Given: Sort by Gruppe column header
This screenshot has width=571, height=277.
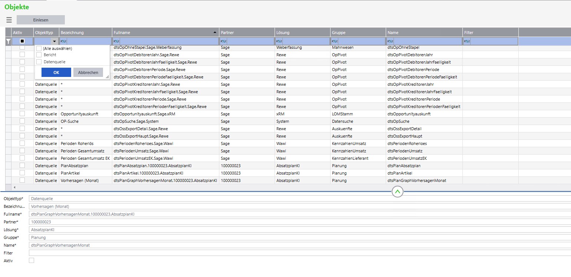Looking at the screenshot, I should click(358, 33).
